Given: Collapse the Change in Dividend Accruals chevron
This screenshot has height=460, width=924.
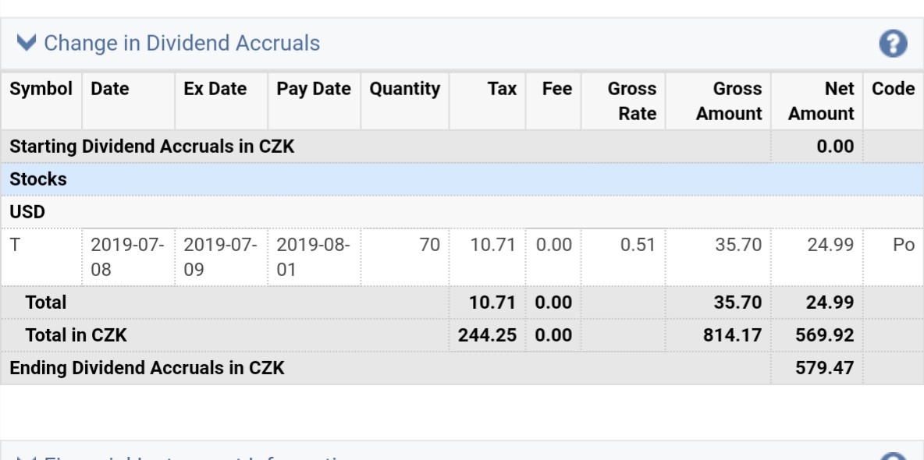Looking at the screenshot, I should point(26,42).
